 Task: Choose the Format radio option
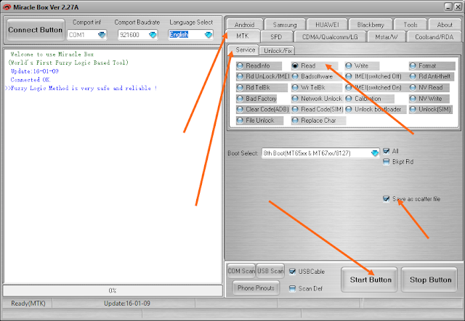pos(432,66)
